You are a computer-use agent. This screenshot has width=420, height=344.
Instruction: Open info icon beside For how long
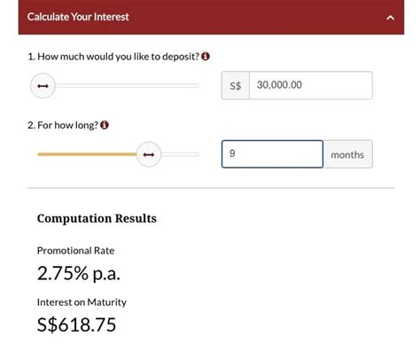click(x=105, y=125)
